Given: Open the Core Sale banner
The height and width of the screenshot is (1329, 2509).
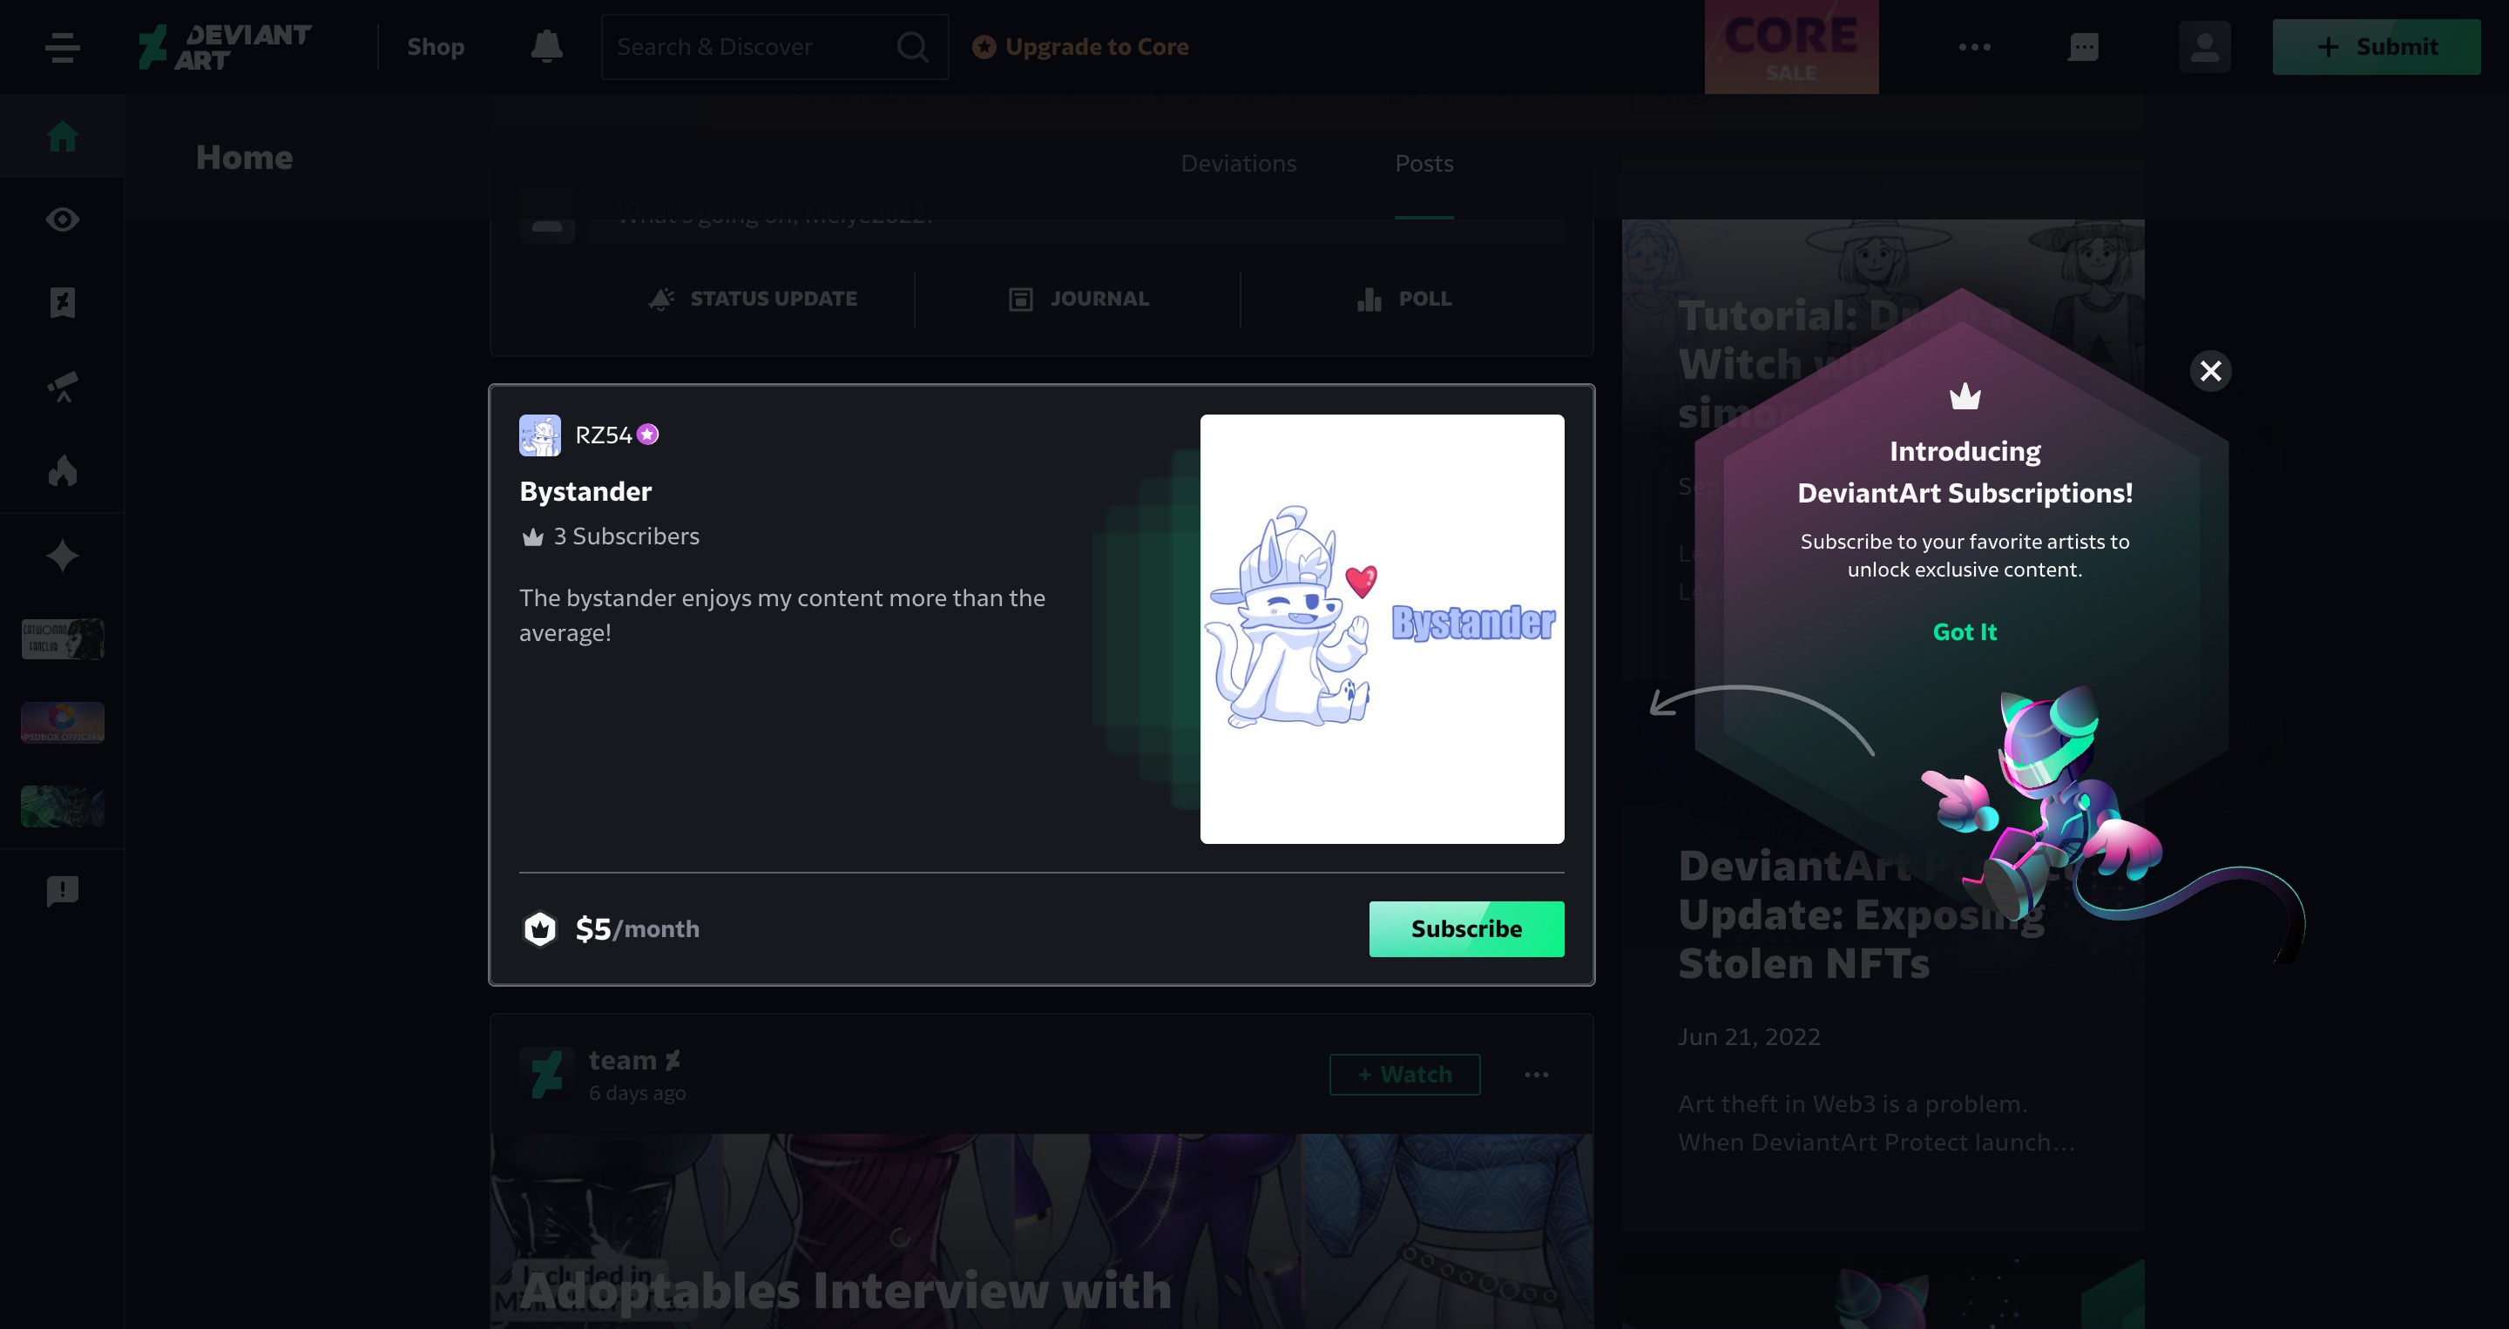Looking at the screenshot, I should (1791, 47).
